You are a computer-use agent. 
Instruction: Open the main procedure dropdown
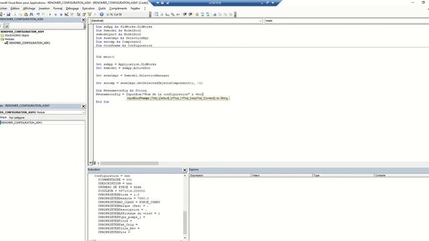(x=347, y=21)
